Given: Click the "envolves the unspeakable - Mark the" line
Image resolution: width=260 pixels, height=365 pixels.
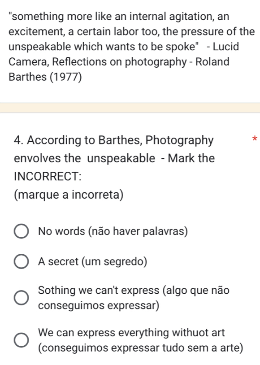Looking at the screenshot, I should (114, 159).
